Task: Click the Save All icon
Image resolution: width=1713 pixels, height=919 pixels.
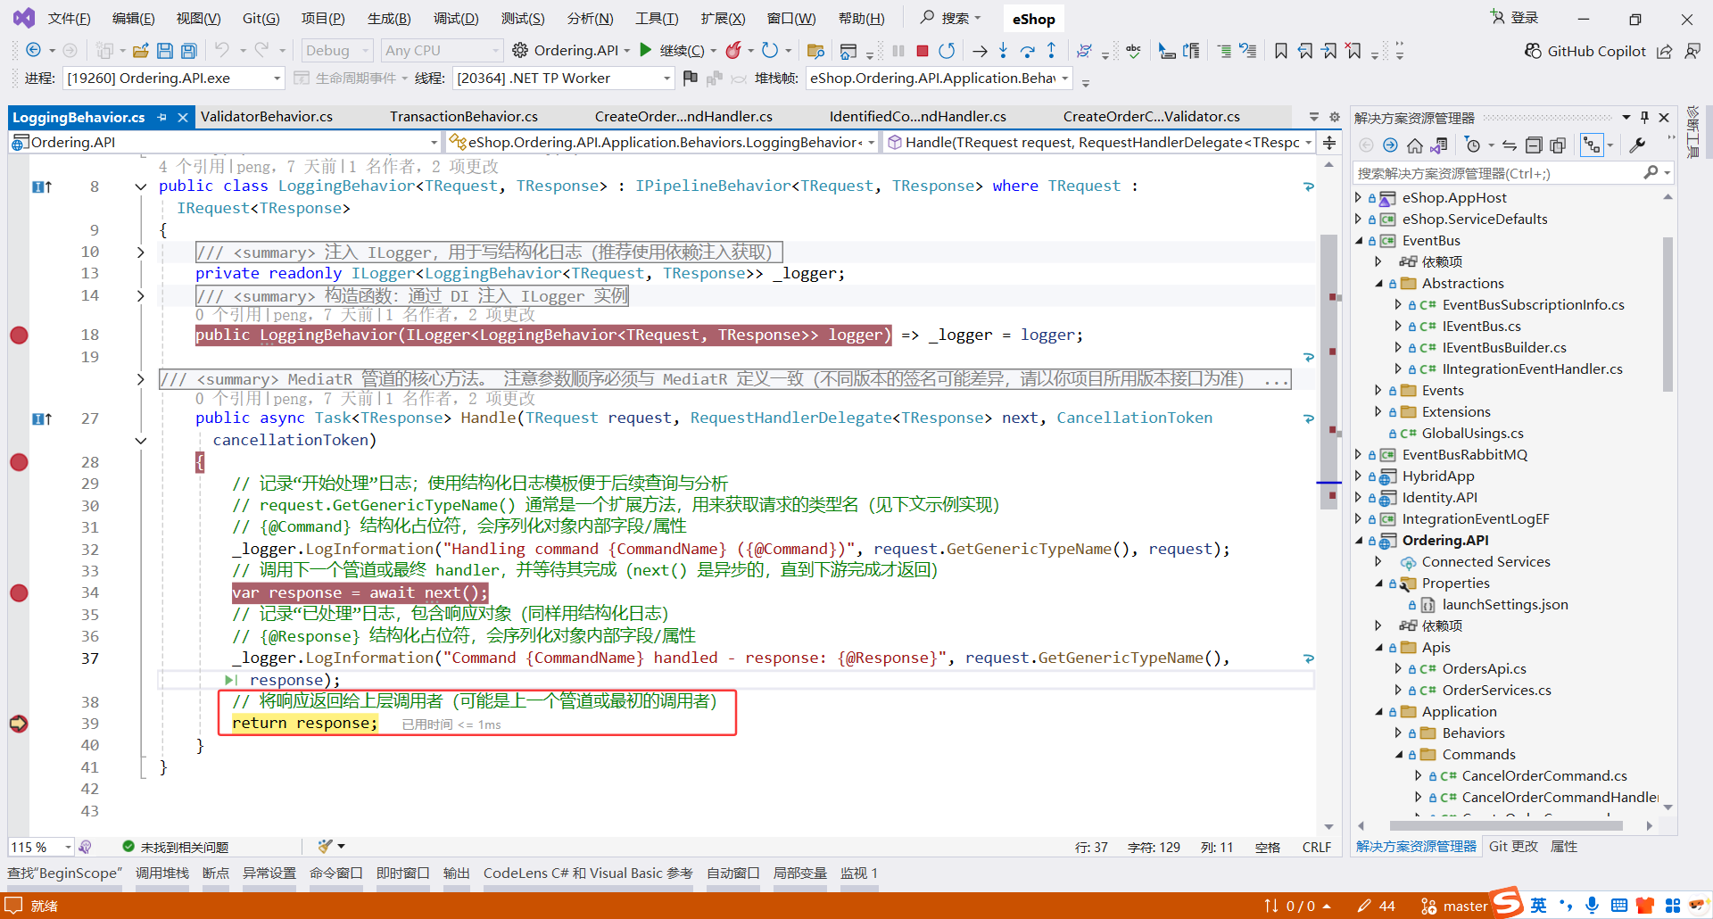Action: click(x=188, y=51)
